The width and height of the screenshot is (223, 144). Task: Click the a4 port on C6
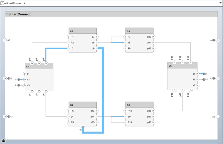pyautogui.click(x=197, y=74)
